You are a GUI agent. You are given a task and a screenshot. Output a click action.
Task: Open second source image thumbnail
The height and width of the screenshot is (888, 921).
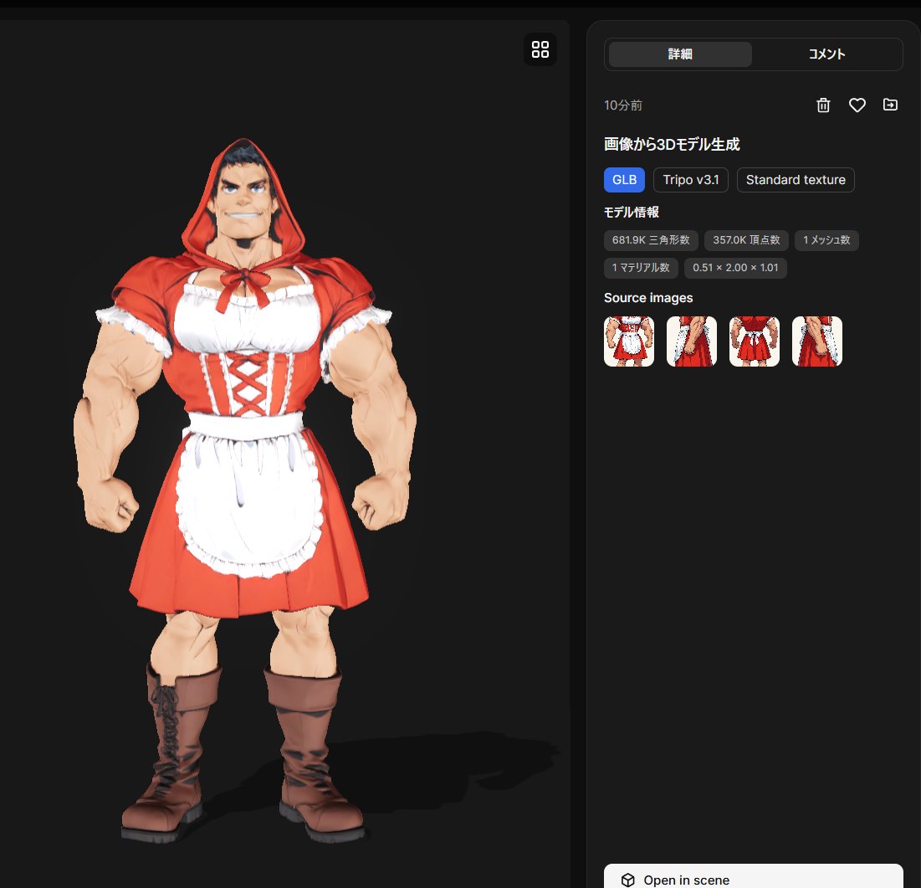point(691,341)
